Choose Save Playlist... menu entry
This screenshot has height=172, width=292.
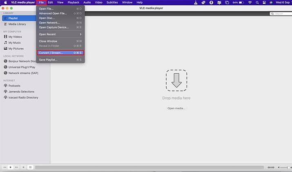(x=60, y=60)
